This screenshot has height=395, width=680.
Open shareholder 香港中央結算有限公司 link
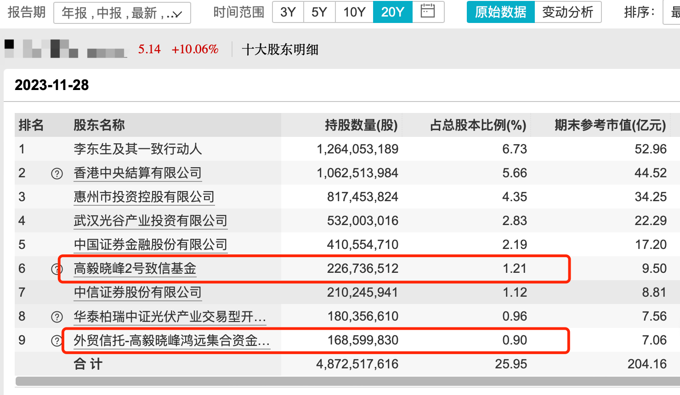138,173
